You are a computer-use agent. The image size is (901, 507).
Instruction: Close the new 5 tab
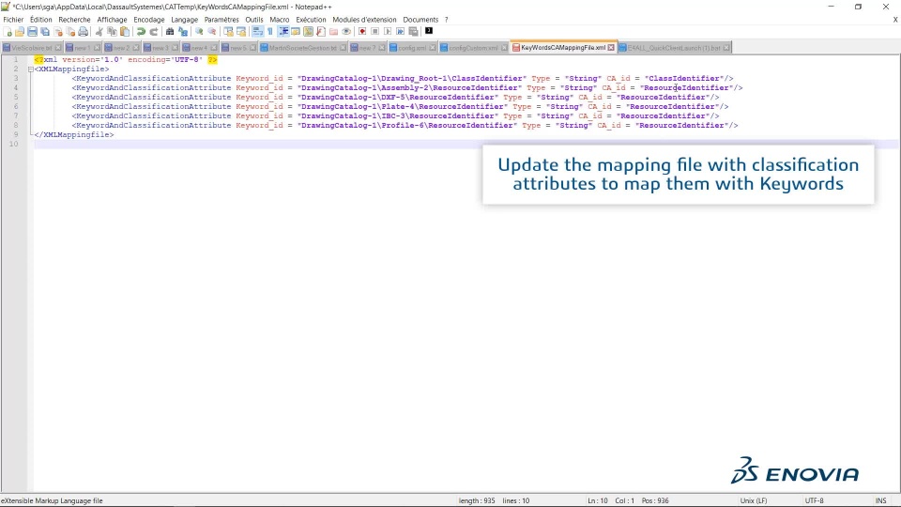pos(252,48)
